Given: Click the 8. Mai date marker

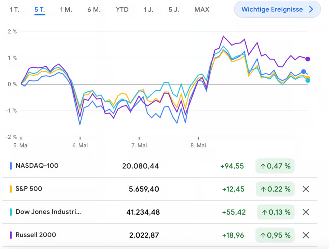Looking at the screenshot, I should tap(198, 145).
